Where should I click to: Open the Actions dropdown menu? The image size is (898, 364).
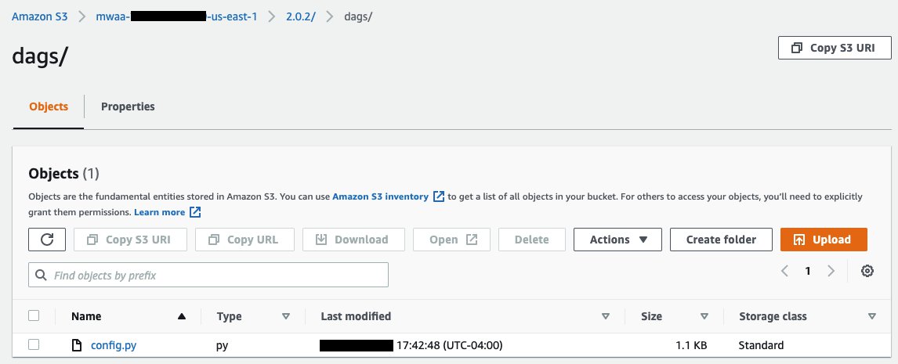pyautogui.click(x=617, y=240)
